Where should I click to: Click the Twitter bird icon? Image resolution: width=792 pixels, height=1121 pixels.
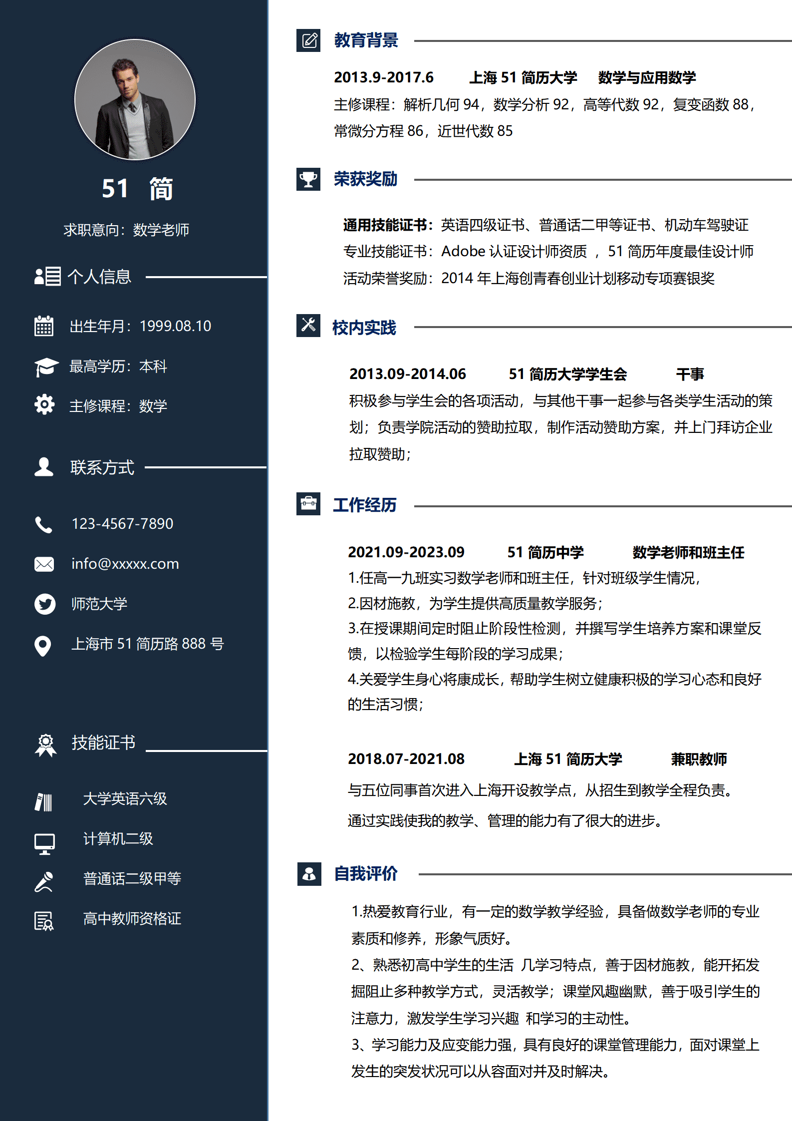[x=44, y=604]
